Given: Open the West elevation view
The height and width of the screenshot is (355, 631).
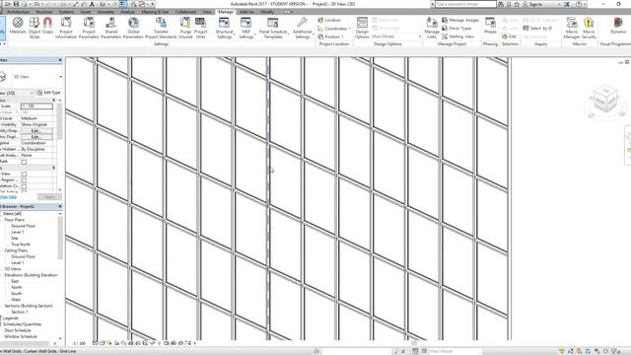Looking at the screenshot, I should [16, 300].
